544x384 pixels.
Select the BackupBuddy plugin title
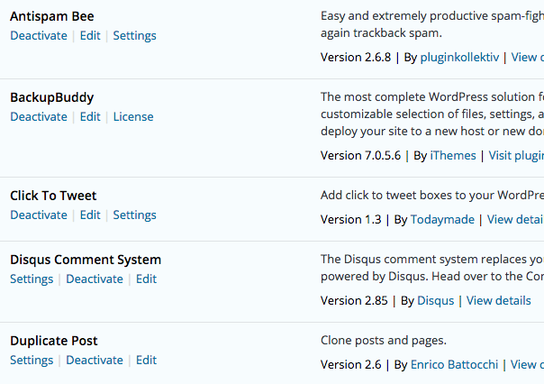52,98
